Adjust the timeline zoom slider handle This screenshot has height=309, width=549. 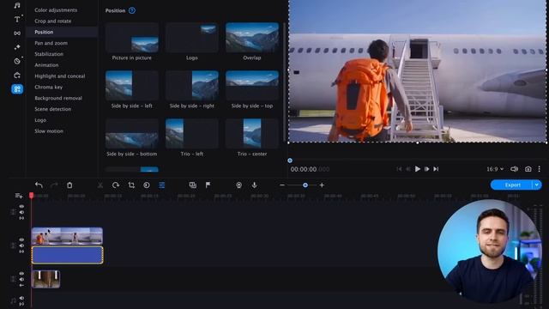click(x=305, y=185)
